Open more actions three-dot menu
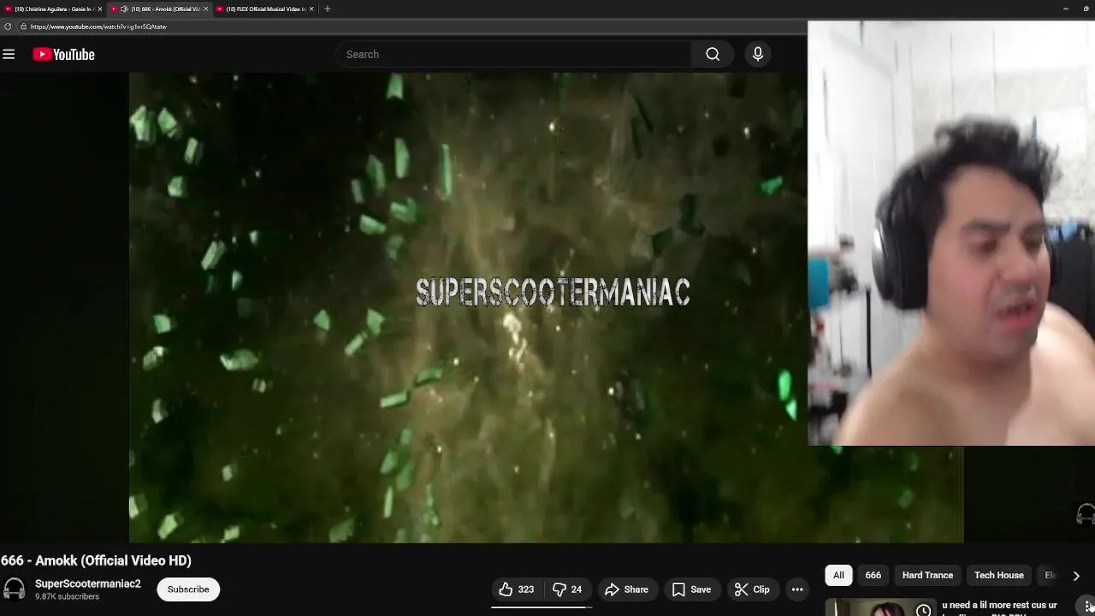 pyautogui.click(x=797, y=589)
